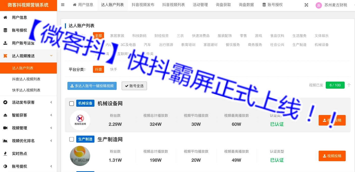Check the 生产制造网 account checkbox

[x=71, y=139]
